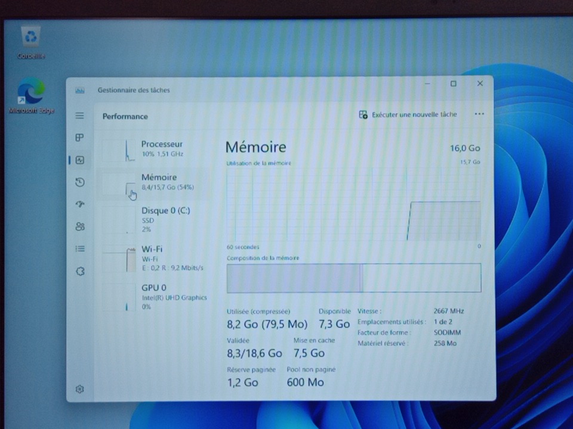Click the Task Manager app icon in title bar

(79, 90)
